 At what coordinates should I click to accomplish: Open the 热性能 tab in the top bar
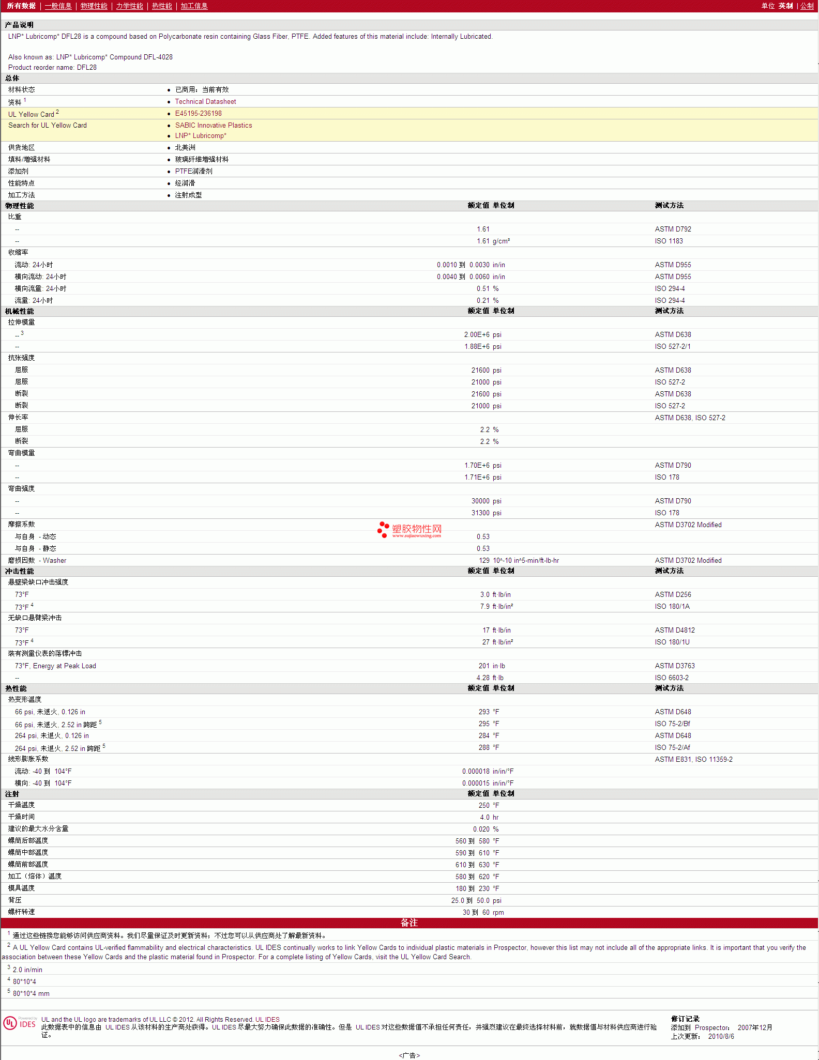162,6
